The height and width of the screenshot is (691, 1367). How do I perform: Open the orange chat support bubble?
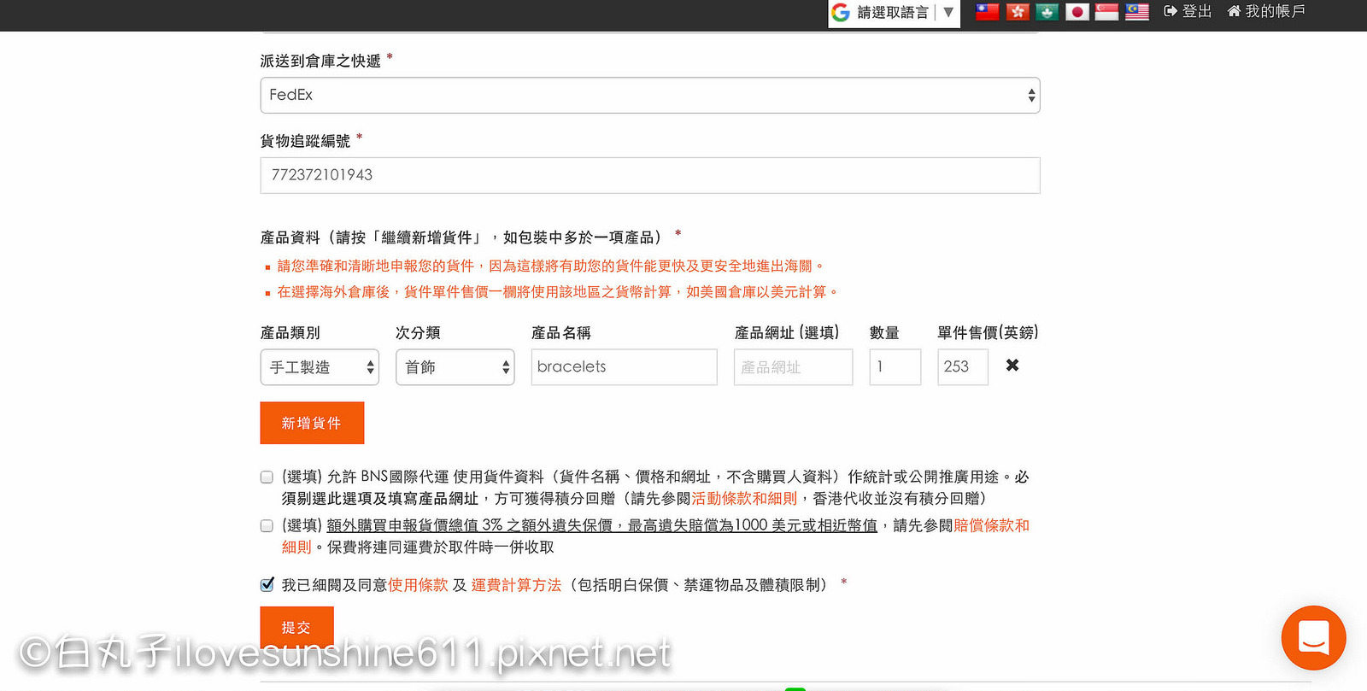(x=1313, y=637)
